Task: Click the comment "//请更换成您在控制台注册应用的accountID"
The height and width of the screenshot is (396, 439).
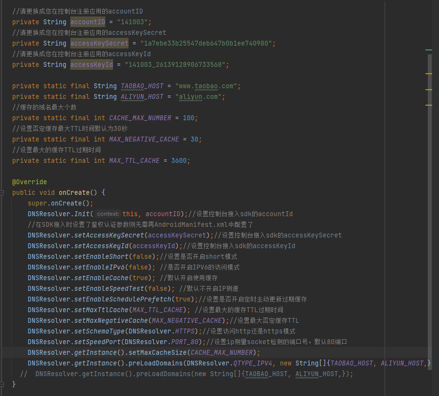Action: [x=78, y=12]
